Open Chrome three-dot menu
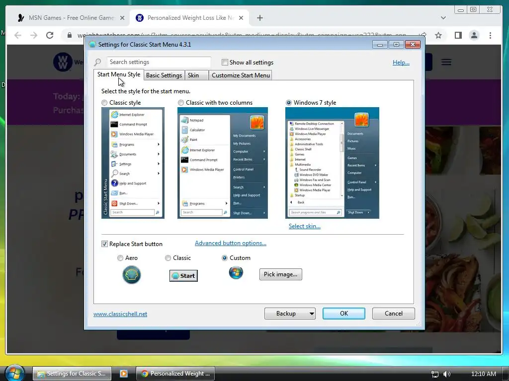This screenshot has width=509, height=381. pos(490,35)
